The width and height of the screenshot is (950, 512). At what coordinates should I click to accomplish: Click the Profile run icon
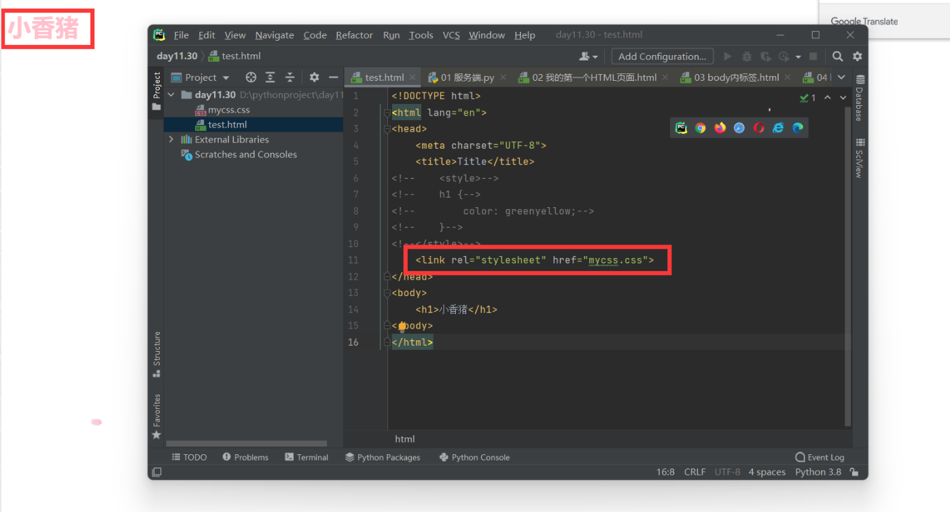[x=784, y=56]
